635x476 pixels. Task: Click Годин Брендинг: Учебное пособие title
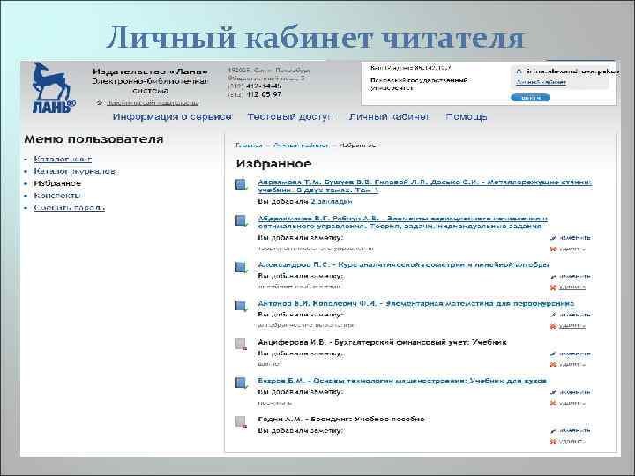coord(341,420)
